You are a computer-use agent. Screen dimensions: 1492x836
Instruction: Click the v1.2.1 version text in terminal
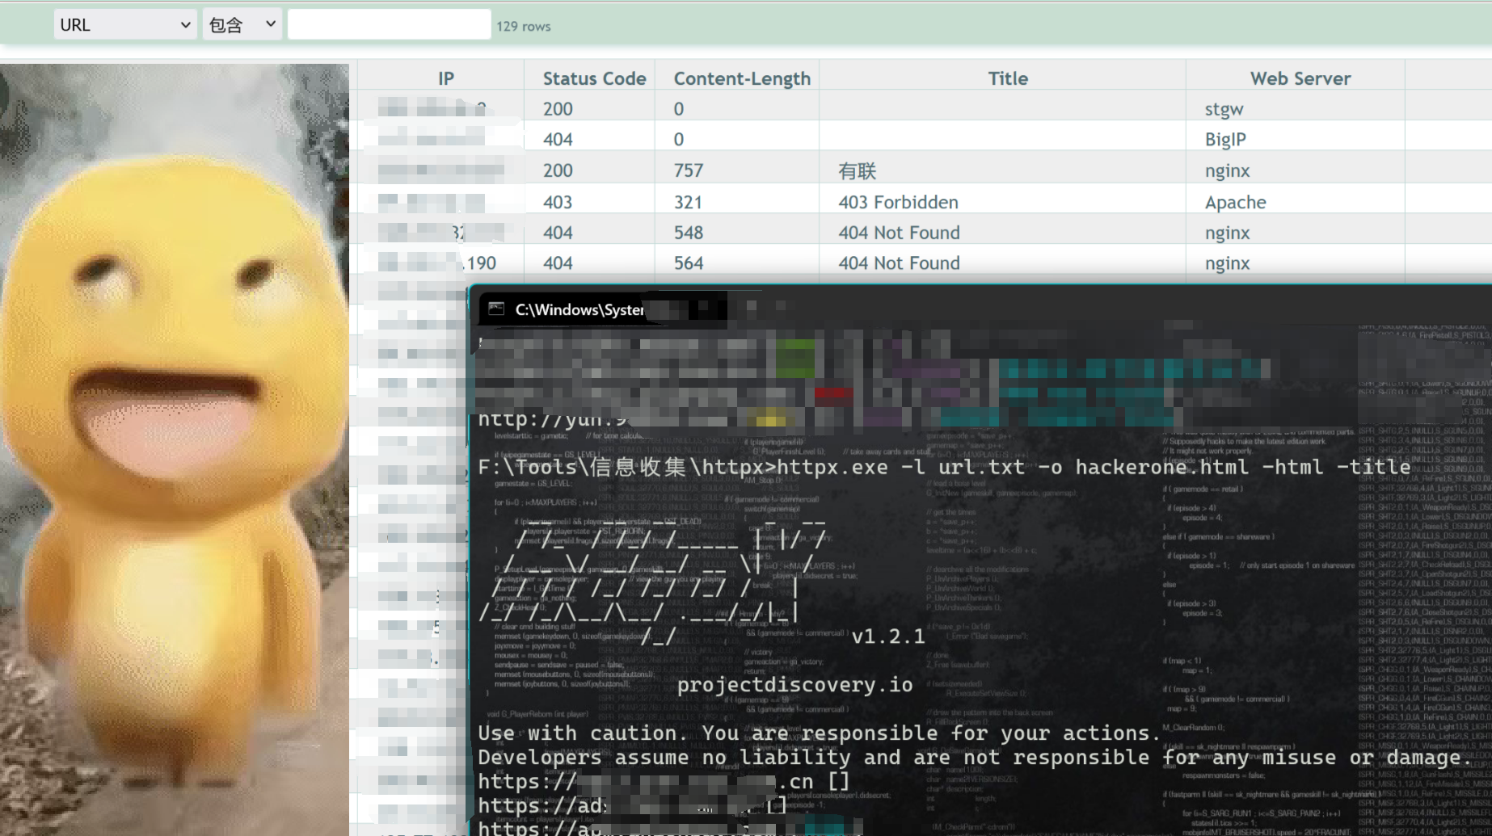pyautogui.click(x=888, y=636)
